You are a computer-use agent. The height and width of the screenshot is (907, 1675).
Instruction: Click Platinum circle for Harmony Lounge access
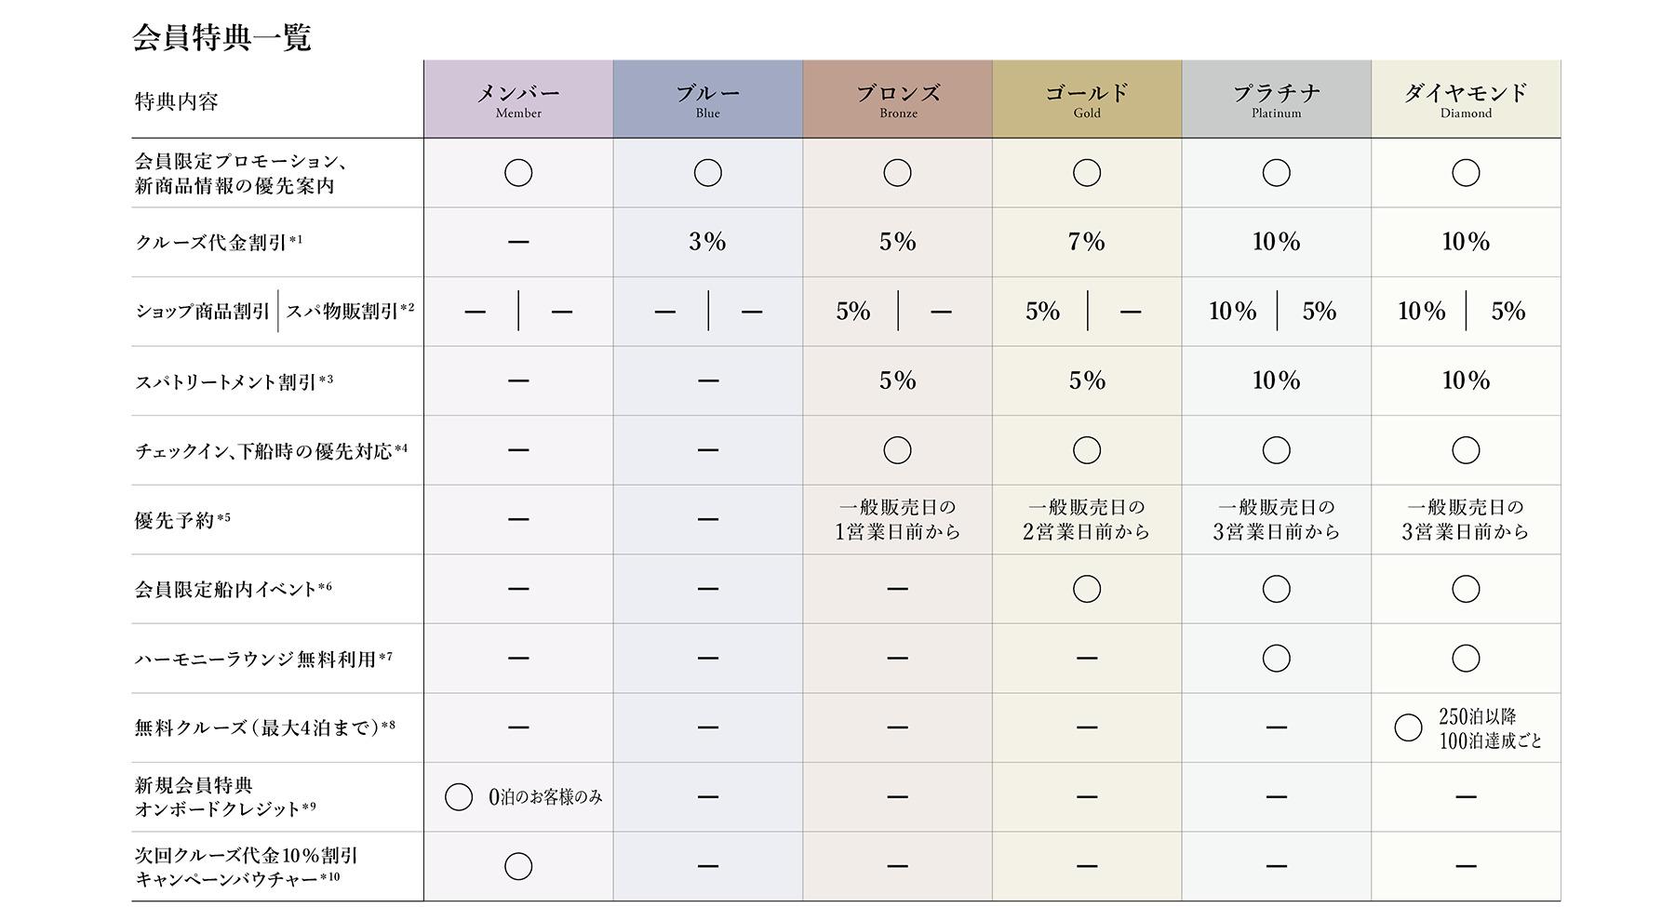[1277, 659]
